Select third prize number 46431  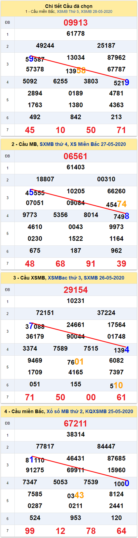pos(76,459)
